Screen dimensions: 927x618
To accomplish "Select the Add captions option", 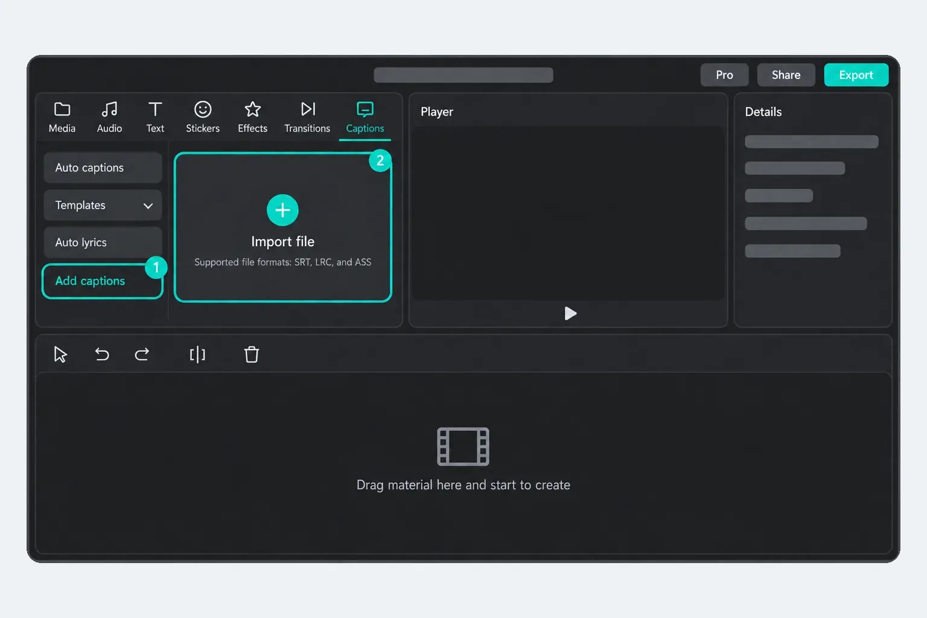I will (x=103, y=281).
